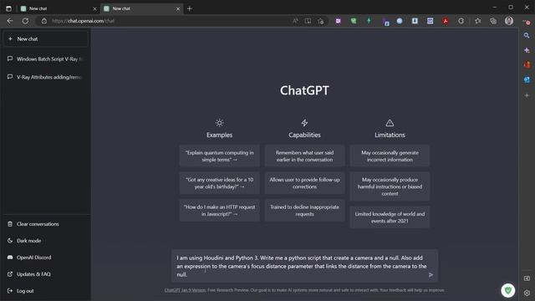Open browser Collections
The image size is (535, 301).
tap(493, 21)
